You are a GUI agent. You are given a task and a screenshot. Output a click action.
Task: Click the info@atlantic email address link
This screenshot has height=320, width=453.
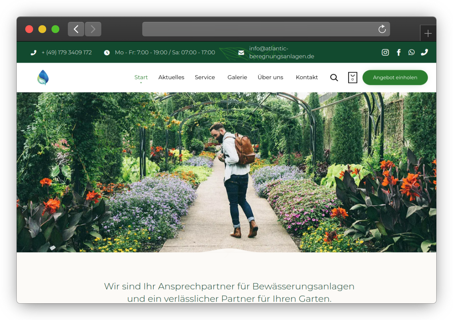tap(281, 52)
